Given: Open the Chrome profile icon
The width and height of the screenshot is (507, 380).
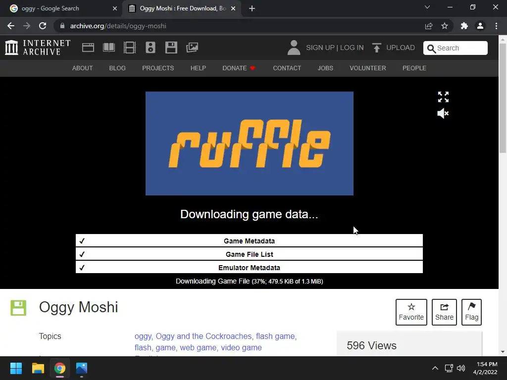Looking at the screenshot, I should (x=480, y=26).
